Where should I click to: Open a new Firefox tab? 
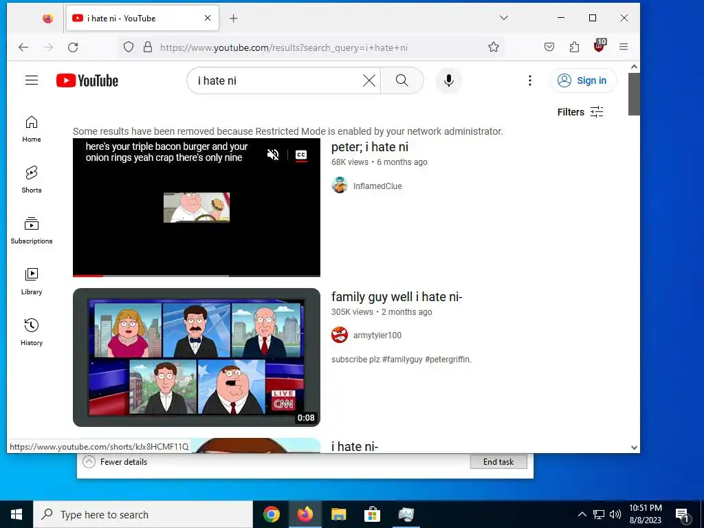pyautogui.click(x=233, y=19)
